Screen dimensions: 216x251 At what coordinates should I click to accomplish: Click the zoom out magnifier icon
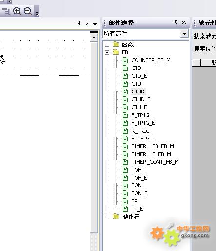click(x=28, y=11)
